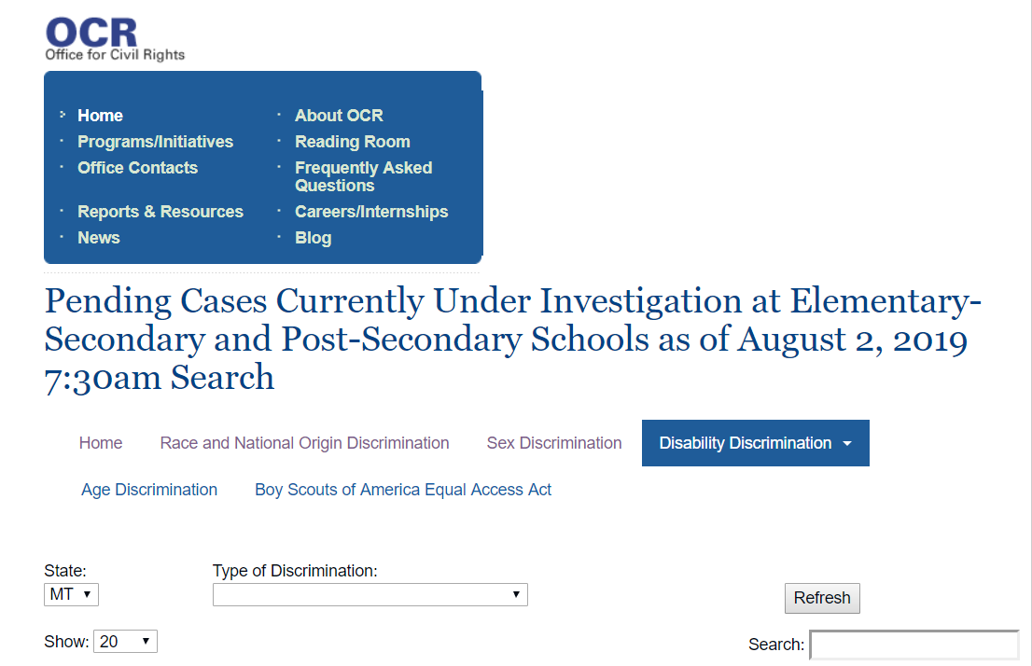
Task: Select the Home tab below the page title
Action: [101, 443]
